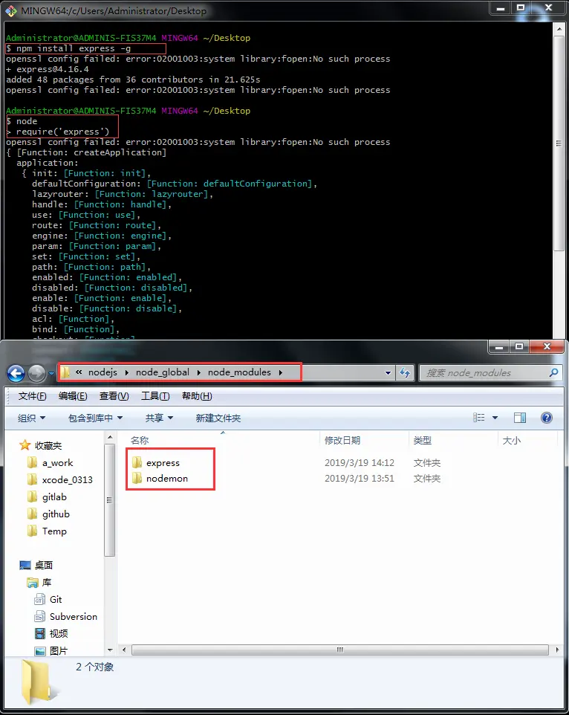Sort by 修改日期 column header

click(342, 440)
